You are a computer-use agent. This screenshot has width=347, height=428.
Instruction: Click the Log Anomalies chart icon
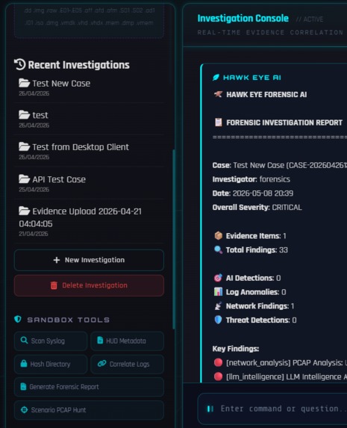click(218, 292)
